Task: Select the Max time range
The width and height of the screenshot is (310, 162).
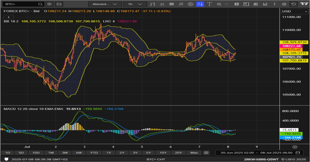Action: (194, 153)
